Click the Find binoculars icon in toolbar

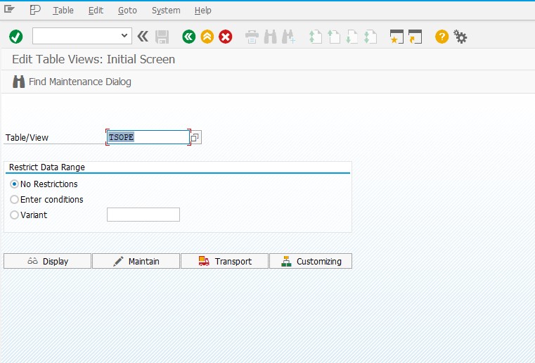270,37
